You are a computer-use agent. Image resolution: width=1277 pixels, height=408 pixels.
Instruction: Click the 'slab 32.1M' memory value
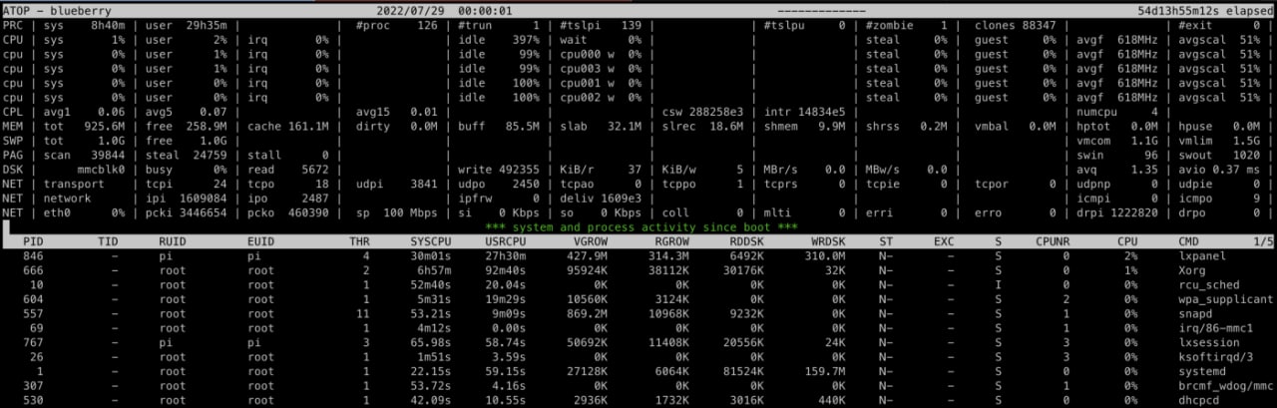[x=601, y=126]
